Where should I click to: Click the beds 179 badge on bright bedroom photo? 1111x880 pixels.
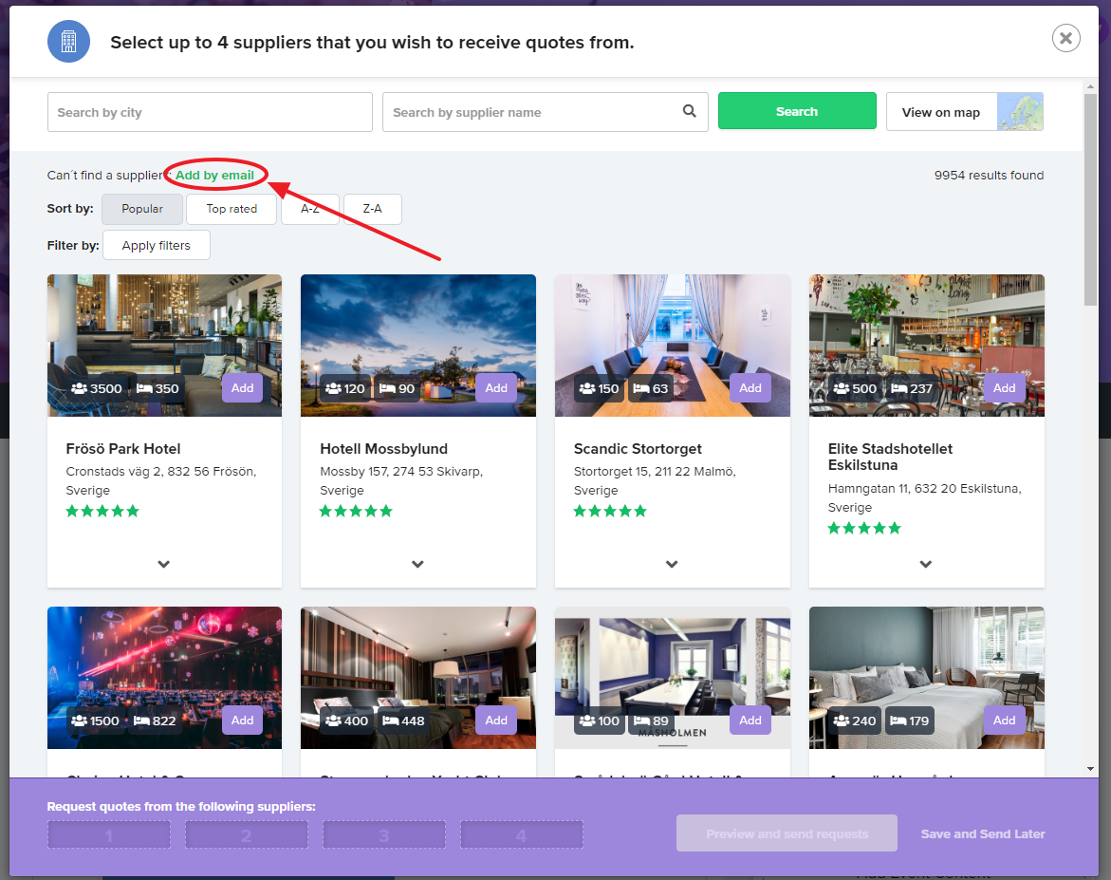(909, 721)
